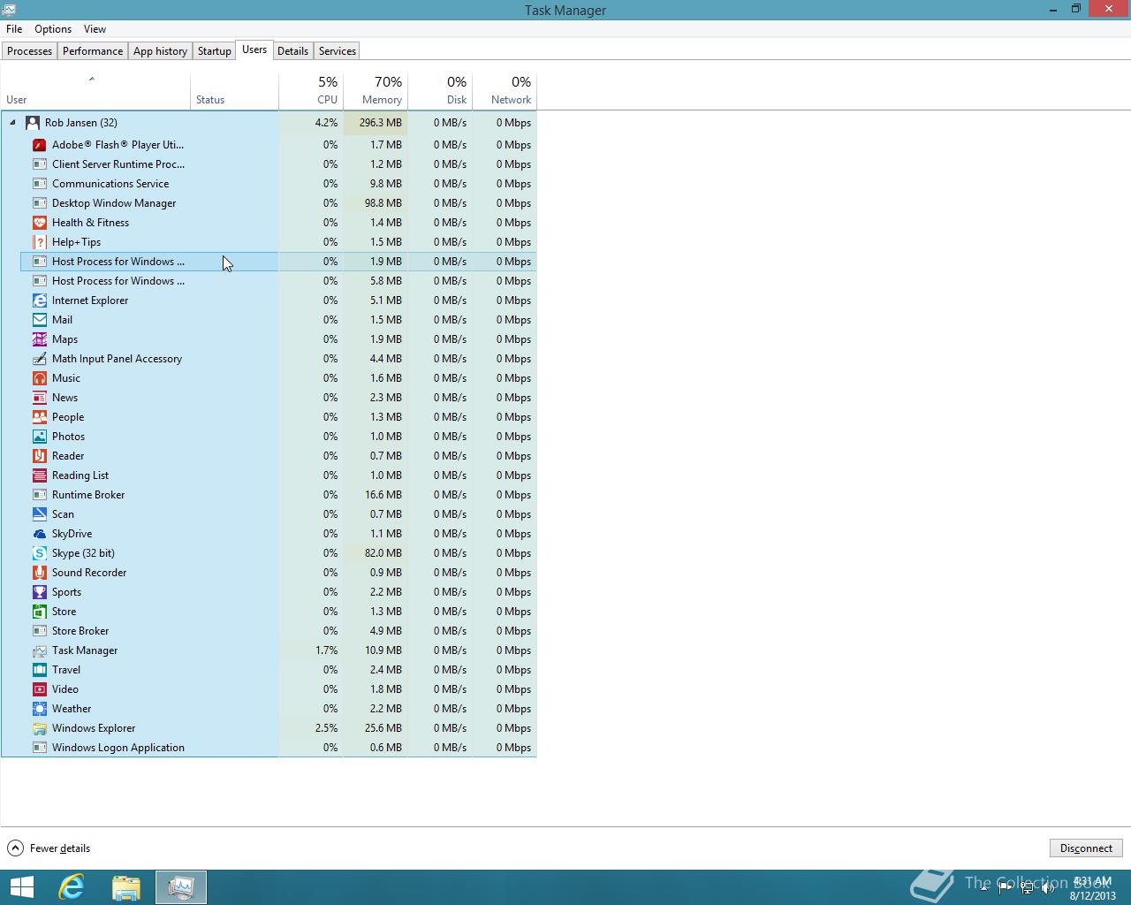
Task: Click the 2.5% CPU value
Action: (x=326, y=728)
